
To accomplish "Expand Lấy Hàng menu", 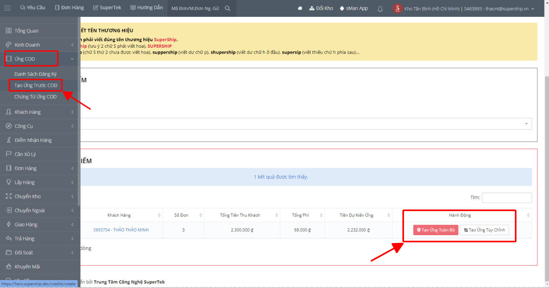I will click(39, 182).
